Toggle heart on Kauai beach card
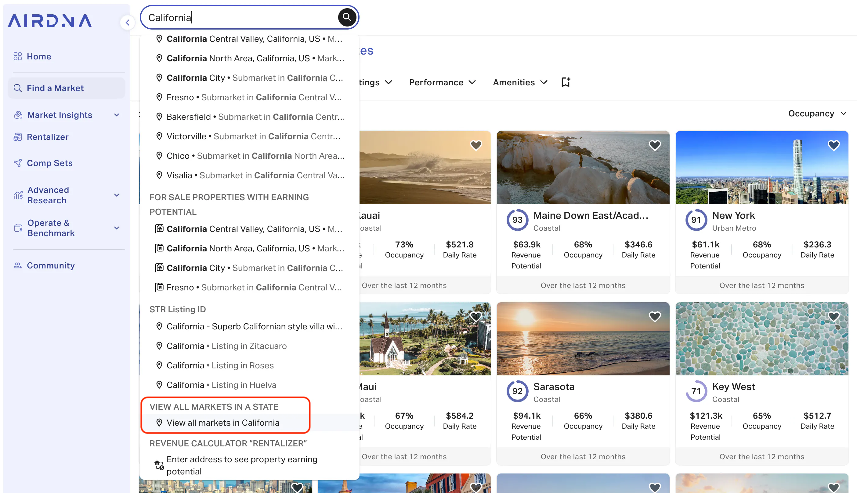Image resolution: width=857 pixels, height=493 pixels. [x=476, y=145]
